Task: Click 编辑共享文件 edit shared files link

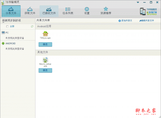Action: pyautogui.click(x=147, y=21)
